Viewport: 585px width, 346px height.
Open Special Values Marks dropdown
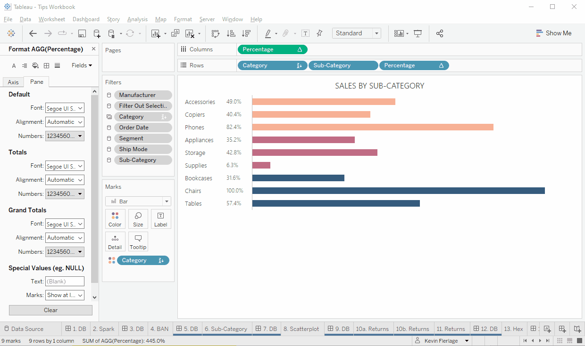(65, 295)
